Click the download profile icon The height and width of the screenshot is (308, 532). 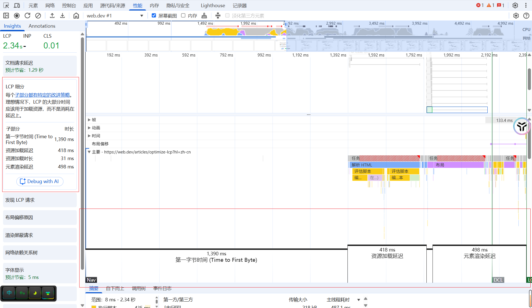tap(63, 16)
